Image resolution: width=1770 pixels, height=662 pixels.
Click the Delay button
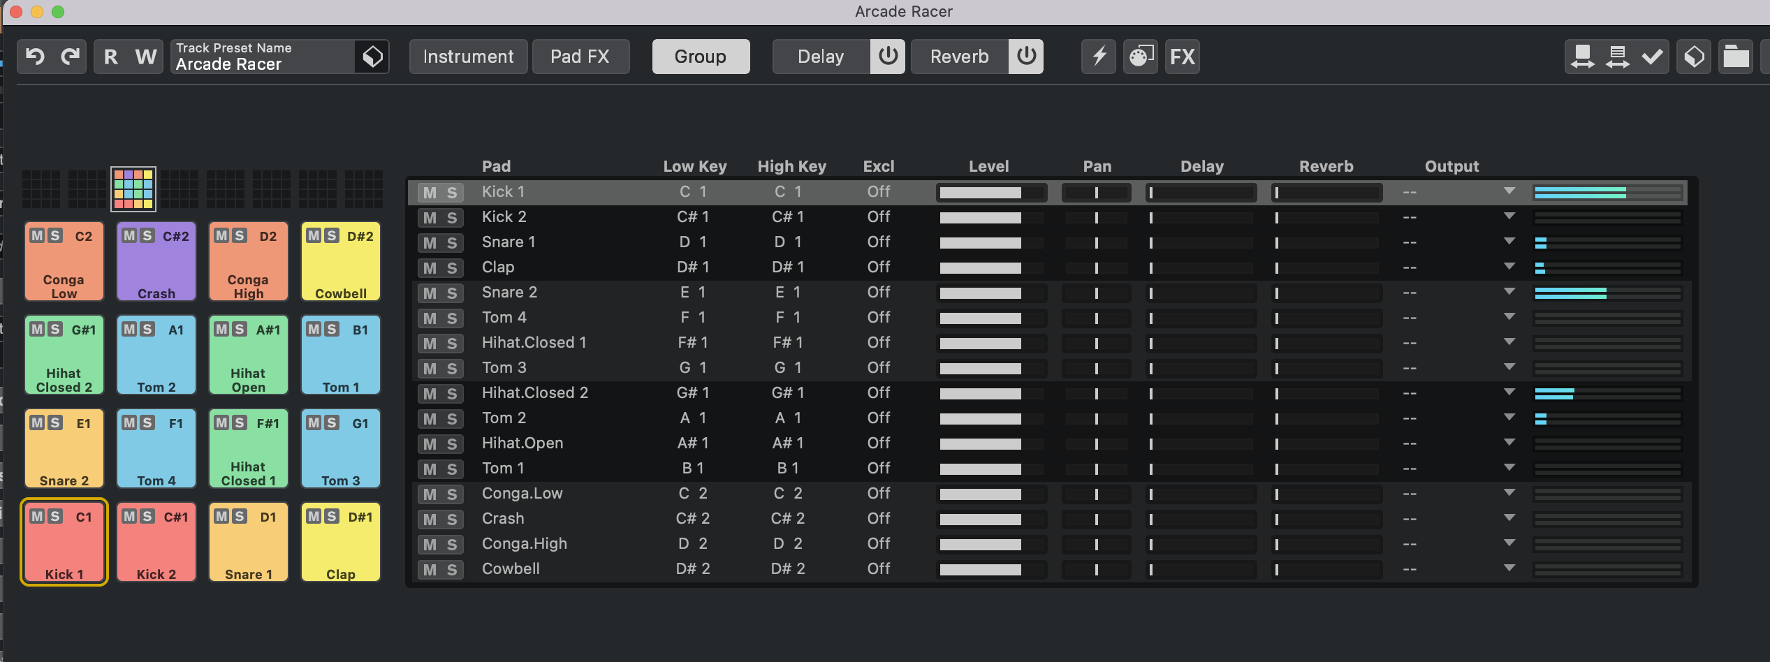821,57
